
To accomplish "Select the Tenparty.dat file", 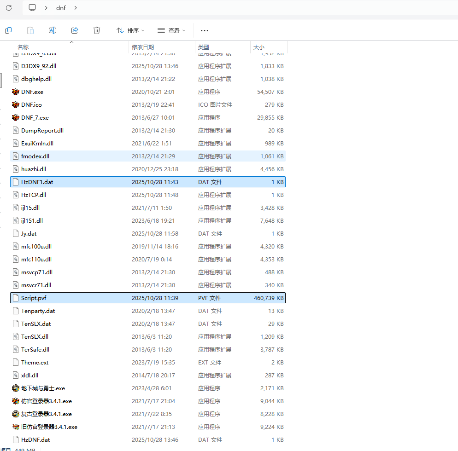I will (38, 311).
